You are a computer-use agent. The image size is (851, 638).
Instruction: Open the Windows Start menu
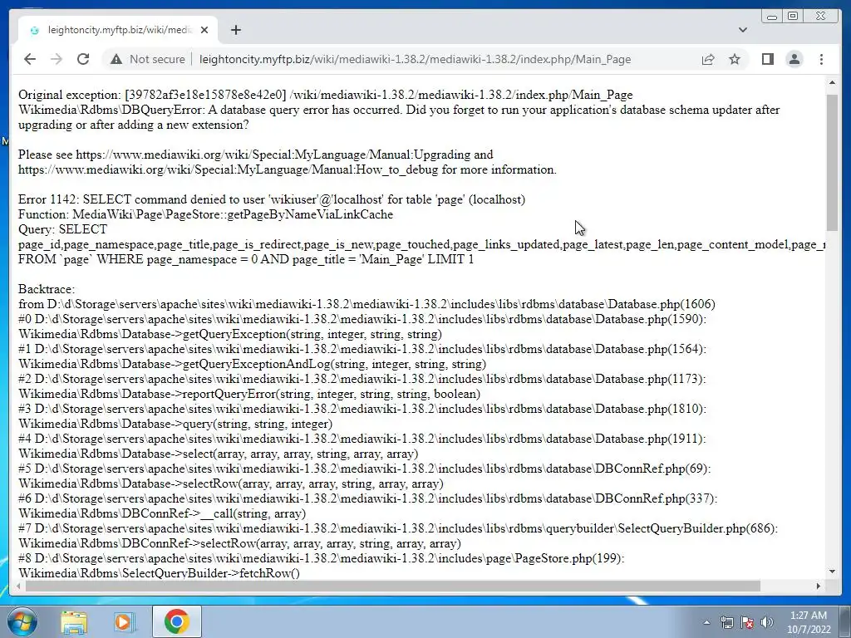click(22, 621)
